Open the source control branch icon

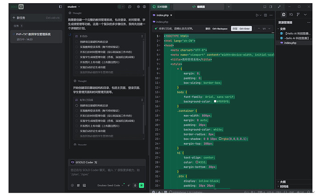pyautogui.click(x=298, y=15)
